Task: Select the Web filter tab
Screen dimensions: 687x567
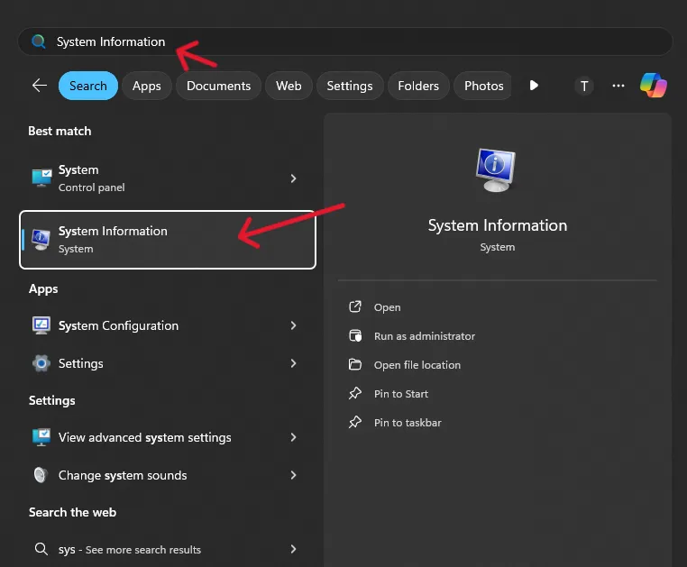Action: (x=289, y=86)
